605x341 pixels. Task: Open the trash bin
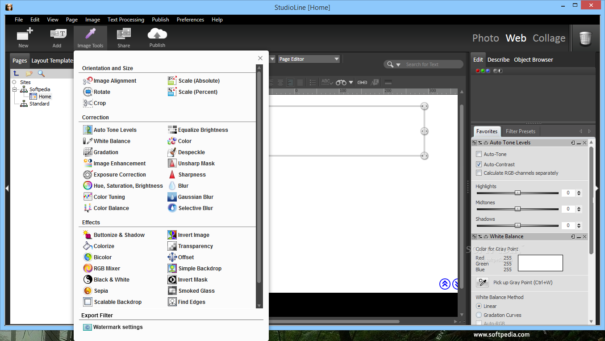(585, 38)
